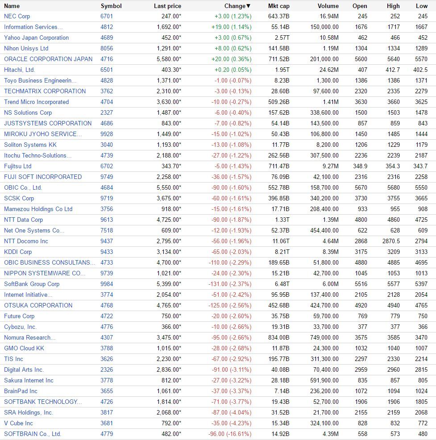The width and height of the screenshot is (436, 440).
Task: Click ticker symbol 6701
Action: tap(107, 16)
